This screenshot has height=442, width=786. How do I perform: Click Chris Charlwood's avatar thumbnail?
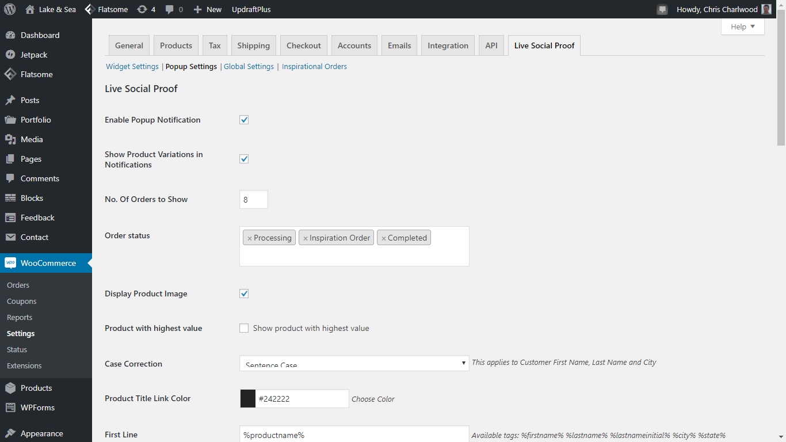tap(766, 9)
